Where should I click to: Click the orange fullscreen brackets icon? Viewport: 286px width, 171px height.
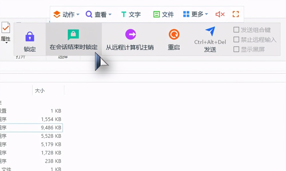[236, 14]
